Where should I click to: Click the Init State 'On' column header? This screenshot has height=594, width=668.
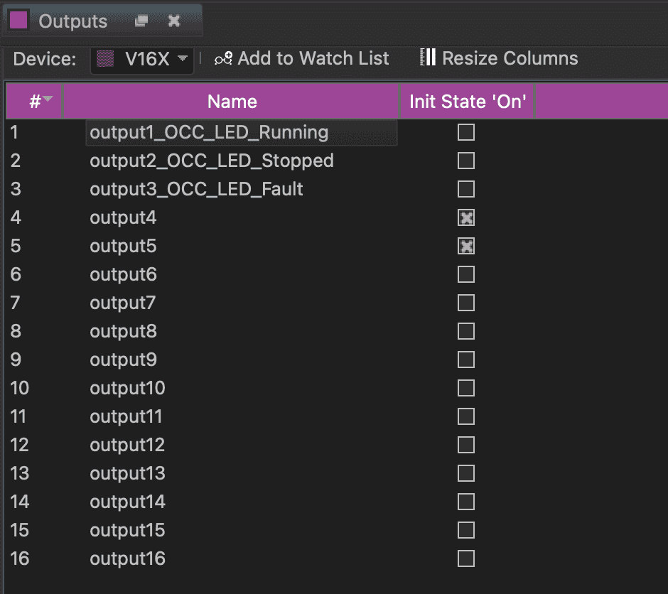click(x=467, y=102)
